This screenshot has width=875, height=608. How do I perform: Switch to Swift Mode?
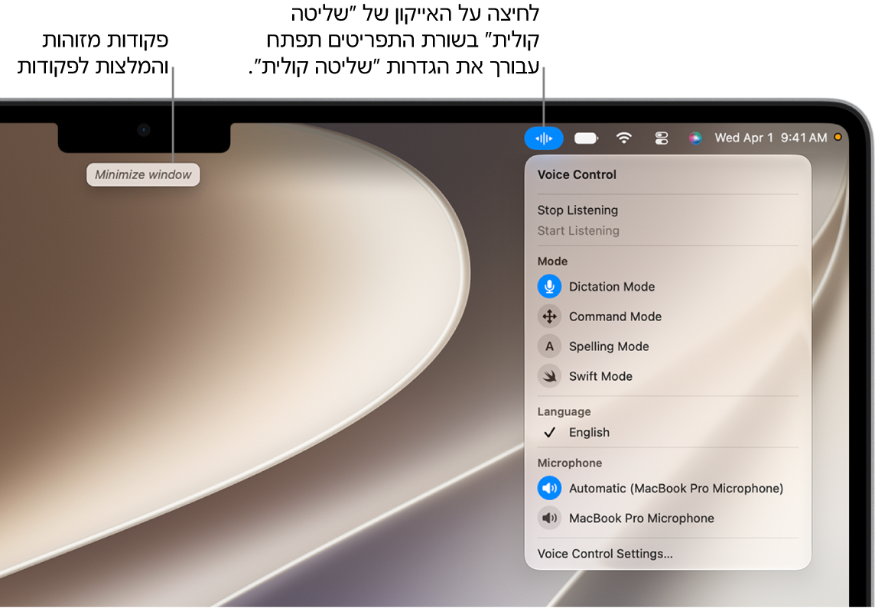pyautogui.click(x=600, y=376)
